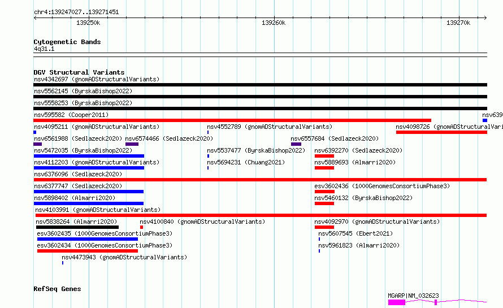Select black bar under nsv5838264
The width and height of the screenshot is (503, 308).
(x=77, y=227)
